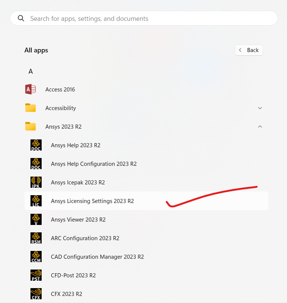Click the Ansys Help Configuration icon
Image resolution: width=287 pixels, height=303 pixels.
coord(36,164)
